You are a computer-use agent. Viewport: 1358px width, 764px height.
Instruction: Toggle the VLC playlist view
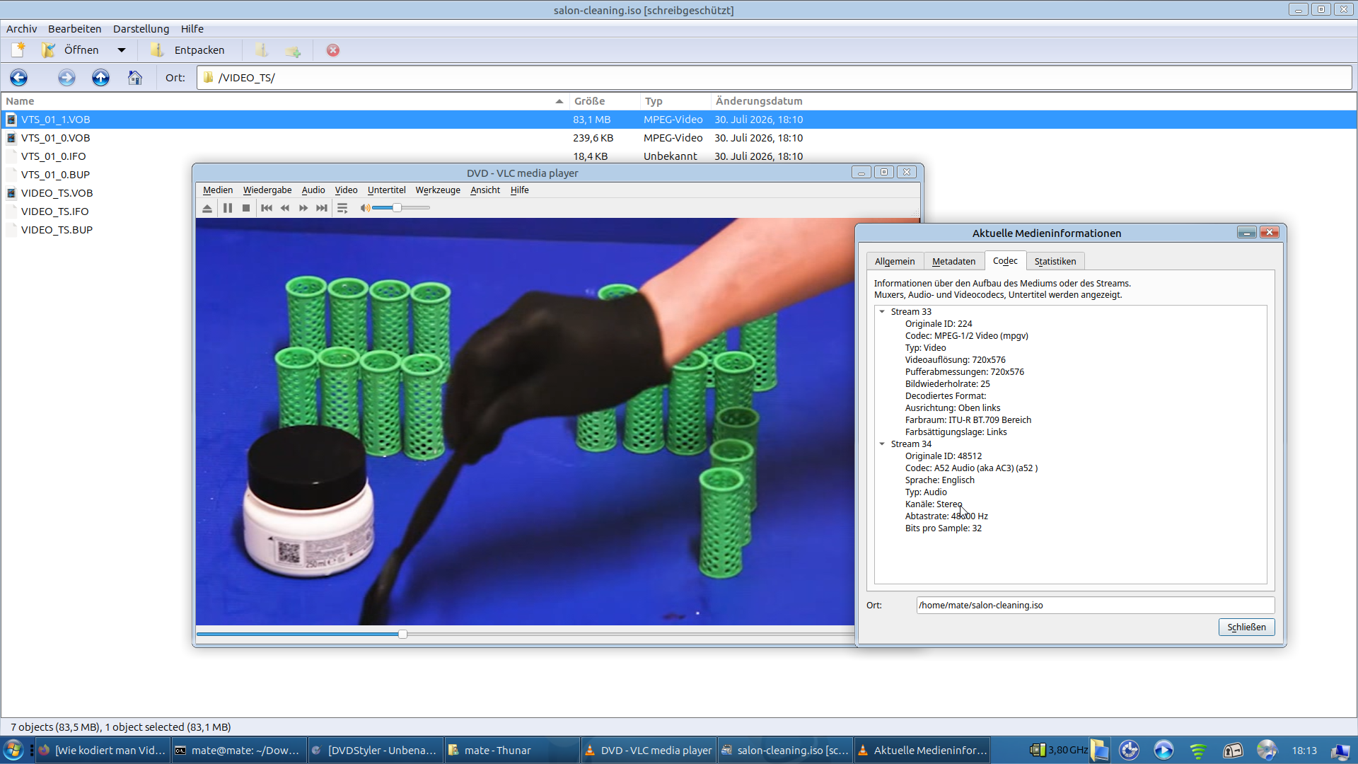pyautogui.click(x=342, y=208)
